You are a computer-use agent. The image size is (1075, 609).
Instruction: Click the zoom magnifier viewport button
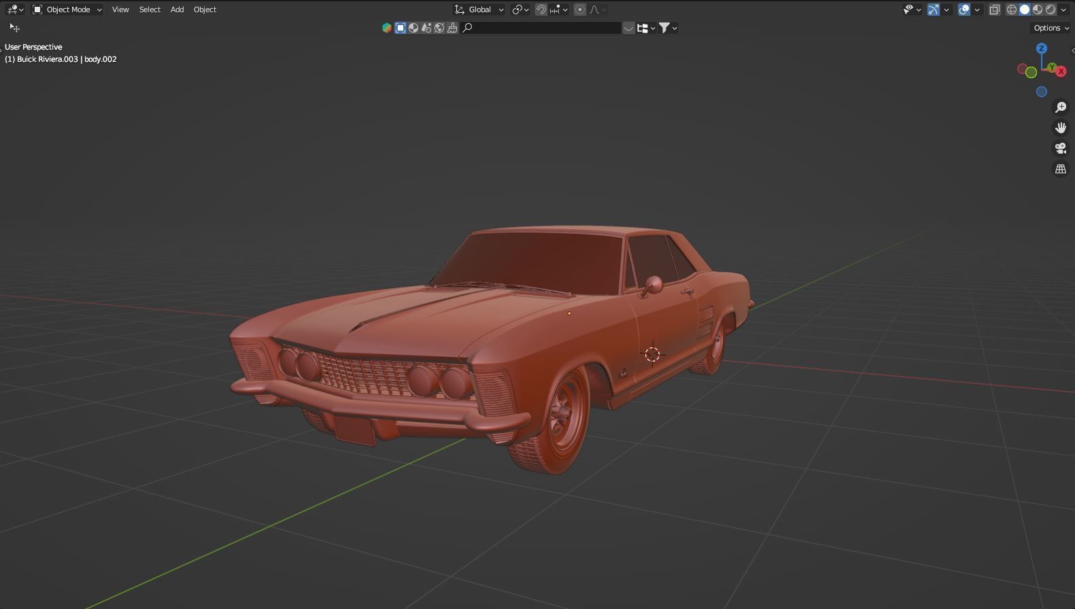click(x=1061, y=107)
